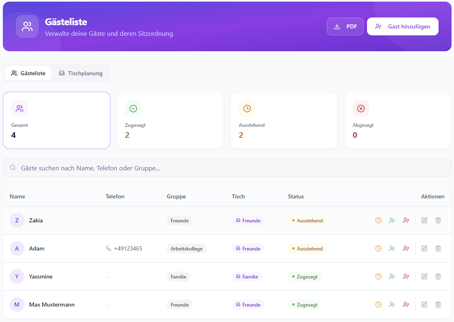This screenshot has height=322, width=454.
Task: Click the Tisch column header
Action: pos(238,196)
